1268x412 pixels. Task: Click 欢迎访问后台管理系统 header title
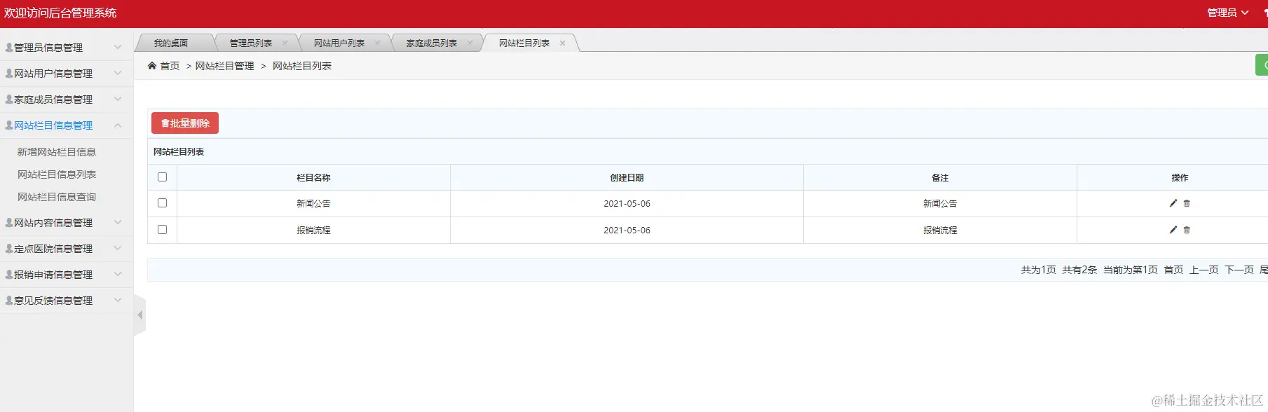click(60, 13)
